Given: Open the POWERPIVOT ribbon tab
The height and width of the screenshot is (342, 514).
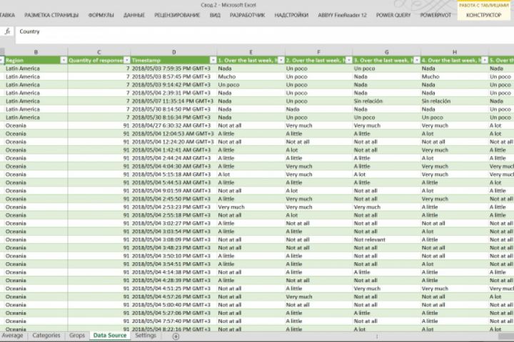Looking at the screenshot, I should tap(435, 15).
